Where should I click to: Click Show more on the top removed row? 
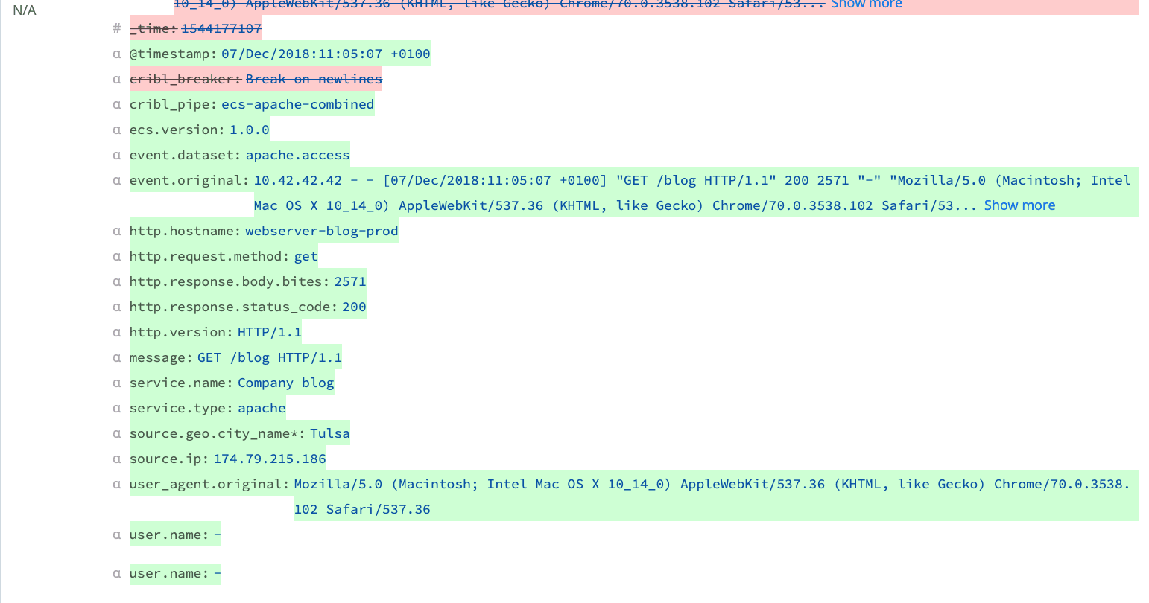[866, 4]
